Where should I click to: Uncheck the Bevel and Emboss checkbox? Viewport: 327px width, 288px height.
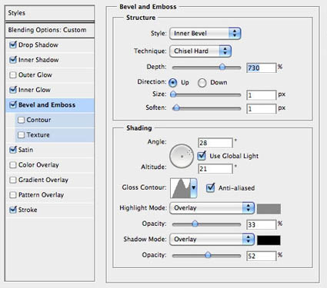(x=13, y=104)
